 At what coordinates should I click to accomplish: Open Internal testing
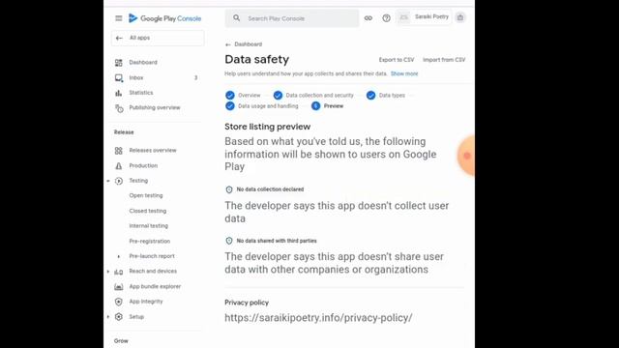coord(148,226)
